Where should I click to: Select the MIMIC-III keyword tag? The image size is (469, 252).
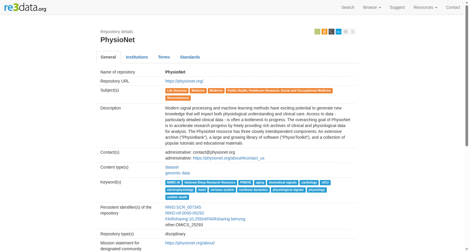coord(174,183)
